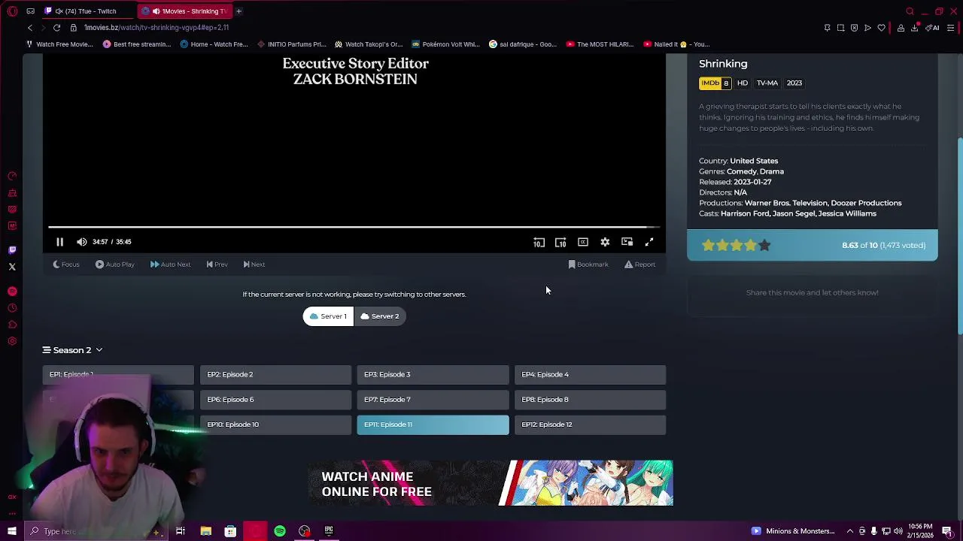This screenshot has height=541, width=963.
Task: Rate the show using the star rating
Action: coord(737,245)
